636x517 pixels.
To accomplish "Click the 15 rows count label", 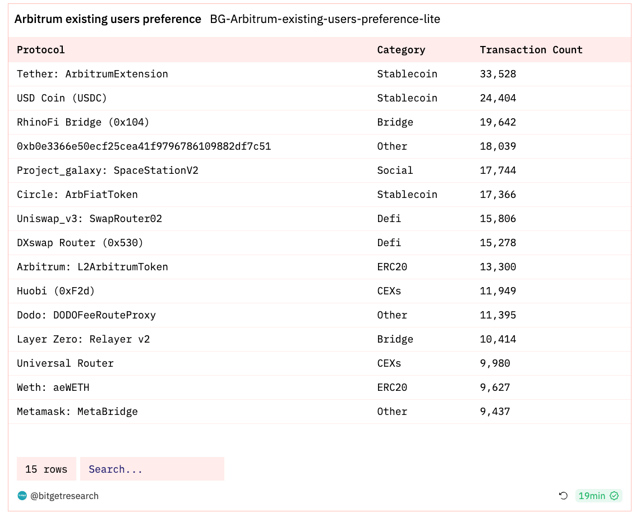I will pos(47,469).
